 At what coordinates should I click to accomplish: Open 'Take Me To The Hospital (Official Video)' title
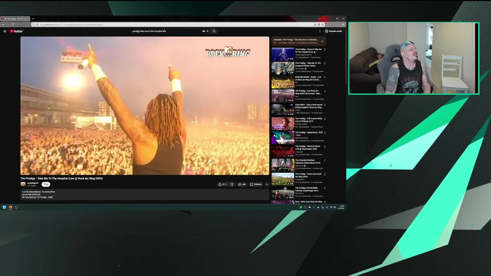click(308, 64)
